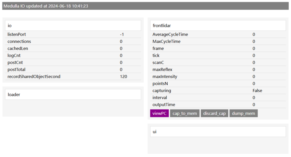Select the connections row label
This screenshot has height=157, width=291.
19,42
